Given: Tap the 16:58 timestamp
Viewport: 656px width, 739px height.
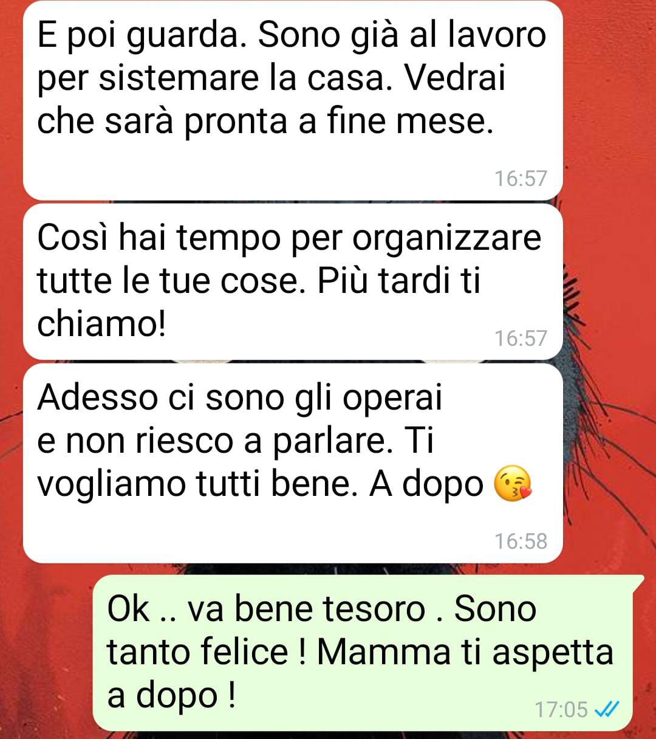Looking at the screenshot, I should click(521, 541).
